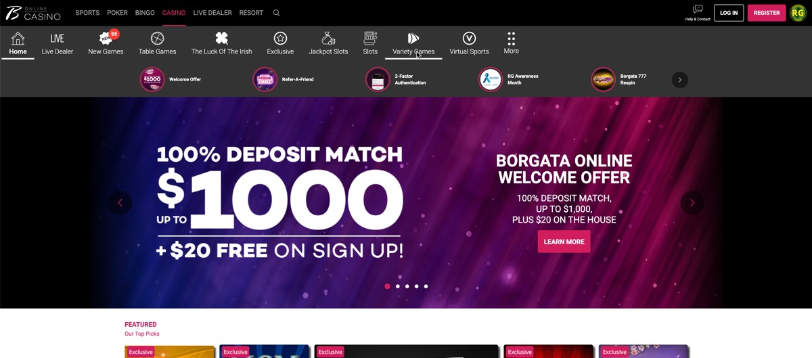Image resolution: width=812 pixels, height=358 pixels.
Task: Switch to the SPORTS top tab
Action: tap(87, 13)
